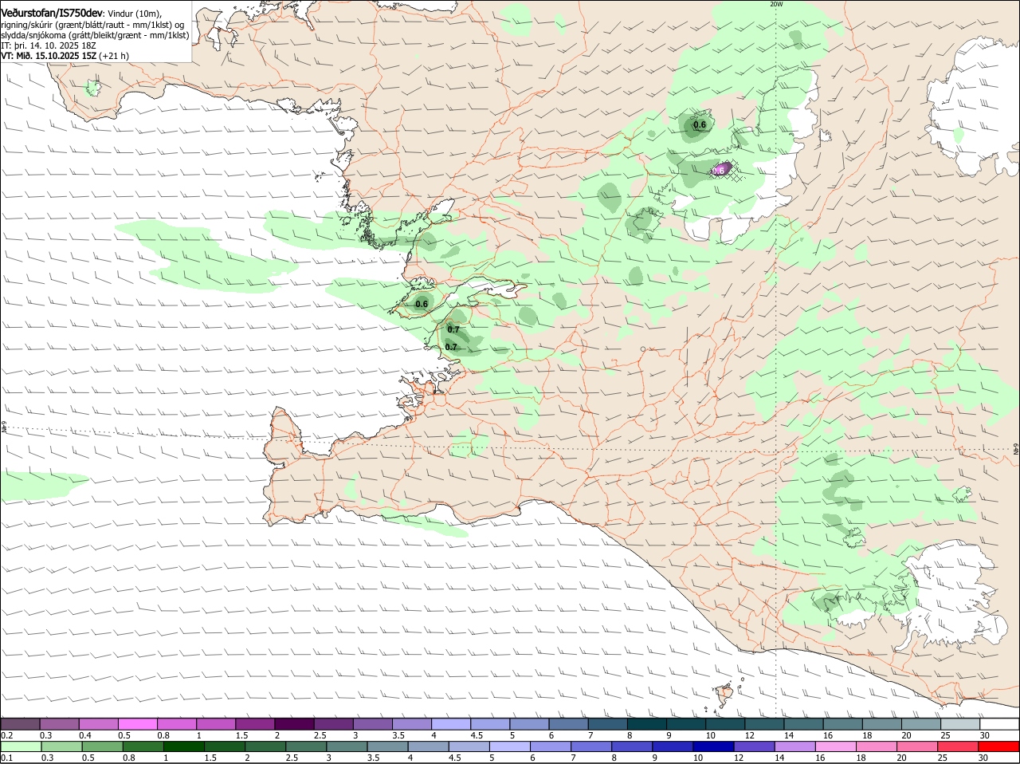Pick the darkest purple top-row swatch starting at 2

(x=294, y=724)
